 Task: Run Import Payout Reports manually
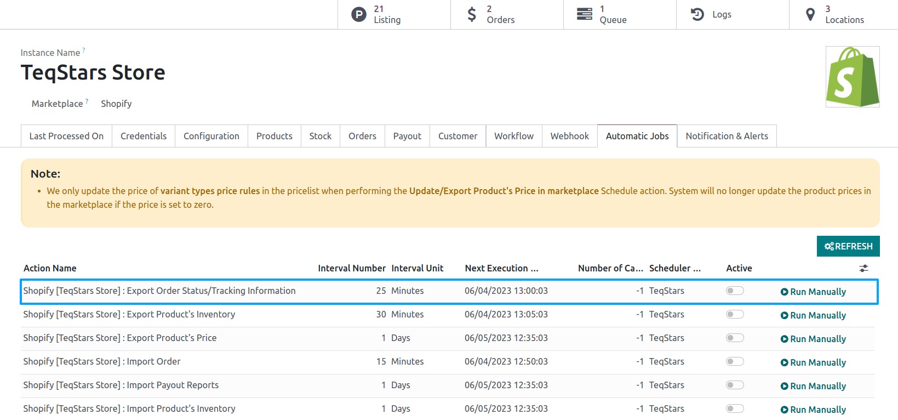[813, 386]
